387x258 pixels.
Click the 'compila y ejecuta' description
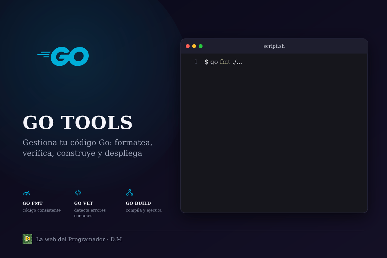click(x=144, y=210)
